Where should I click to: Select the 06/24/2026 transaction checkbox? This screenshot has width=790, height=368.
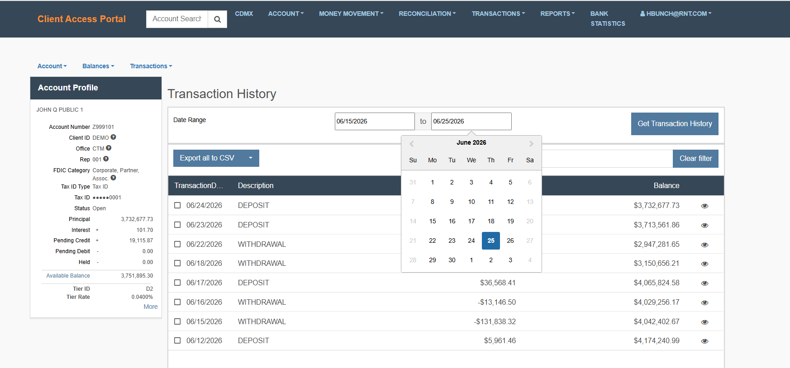point(177,205)
